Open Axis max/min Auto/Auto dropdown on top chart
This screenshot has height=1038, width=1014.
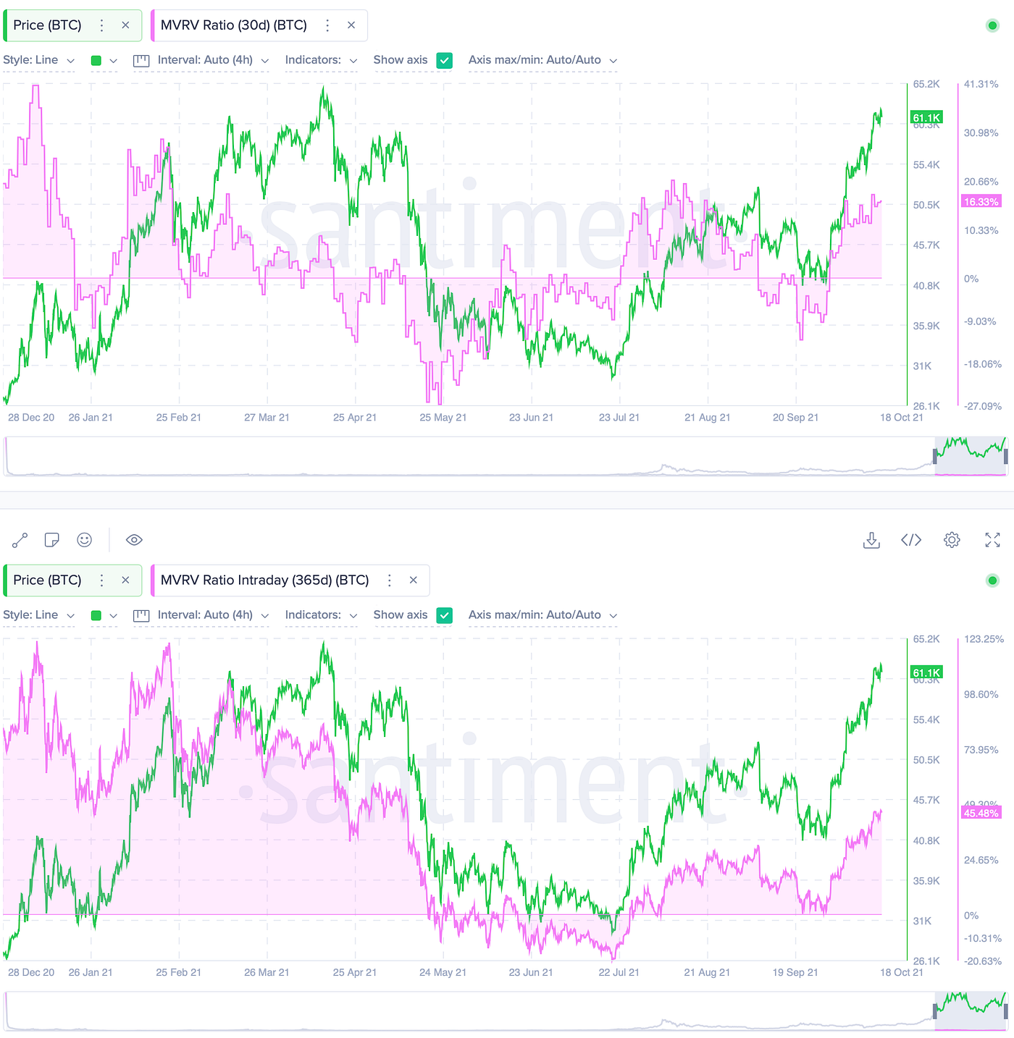click(542, 60)
